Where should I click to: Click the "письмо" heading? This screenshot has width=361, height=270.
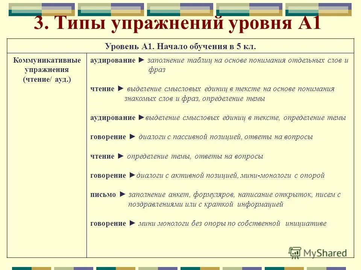(x=103, y=195)
